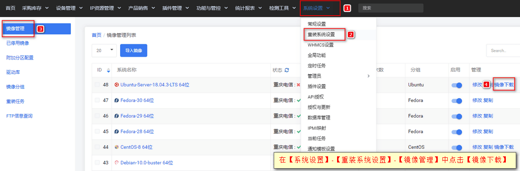Click the top 搜索 input field
The height and width of the screenshot is (171, 520).
click(x=390, y=8)
